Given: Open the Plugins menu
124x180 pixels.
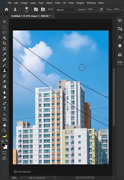Looking at the screenshot, I should [x=80, y=3].
